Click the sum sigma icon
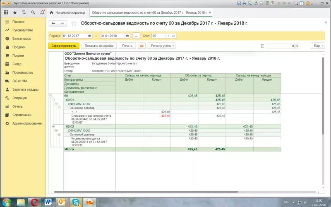The height and width of the screenshot is (207, 331). coord(262,46)
